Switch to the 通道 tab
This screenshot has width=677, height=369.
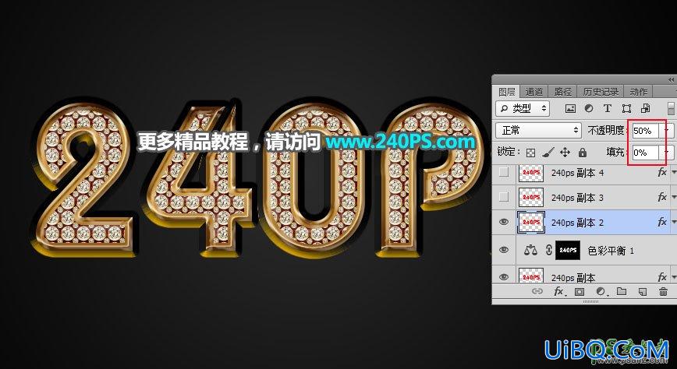[x=534, y=92]
